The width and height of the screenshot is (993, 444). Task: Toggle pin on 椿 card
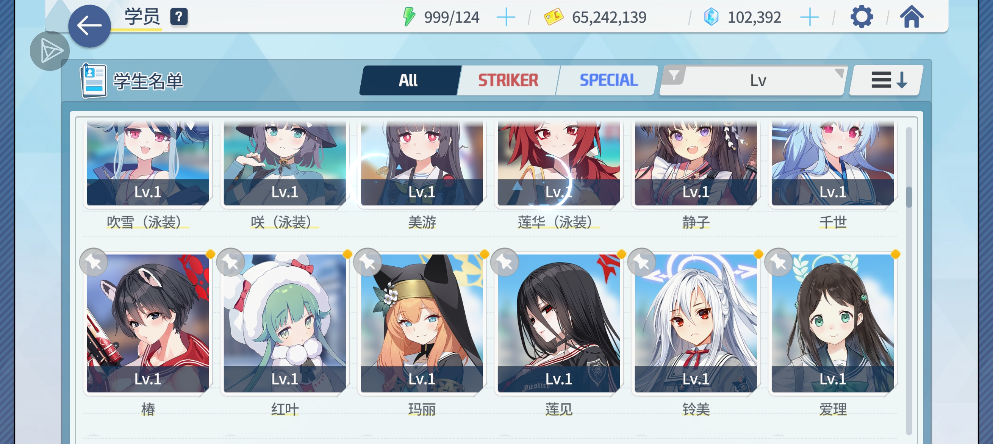[93, 262]
